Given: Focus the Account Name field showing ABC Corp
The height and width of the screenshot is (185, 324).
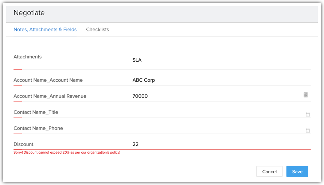Looking at the screenshot, I should coord(144,80).
